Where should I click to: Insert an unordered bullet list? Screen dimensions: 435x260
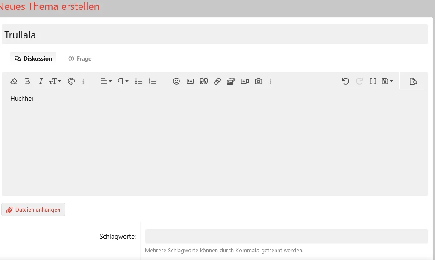pos(139,81)
